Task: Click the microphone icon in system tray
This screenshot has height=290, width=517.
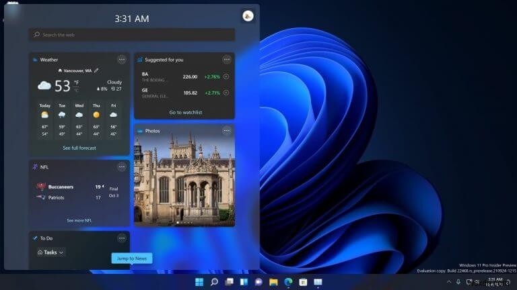Action: [458, 282]
